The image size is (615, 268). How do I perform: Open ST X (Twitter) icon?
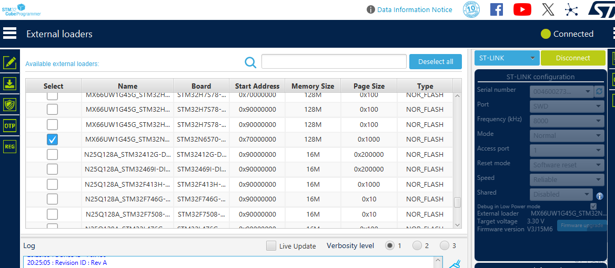tap(548, 9)
